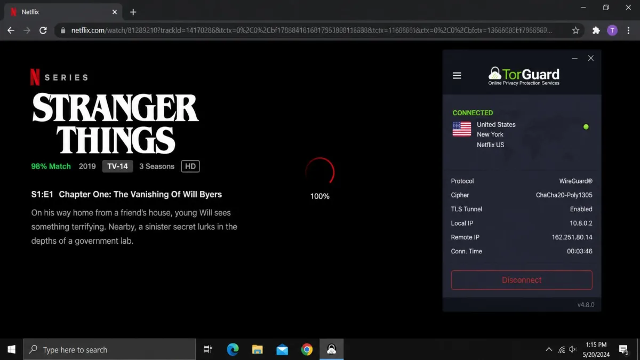Click the connection time 00:03:46
Screen dimensions: 640x360
(x=580, y=251)
